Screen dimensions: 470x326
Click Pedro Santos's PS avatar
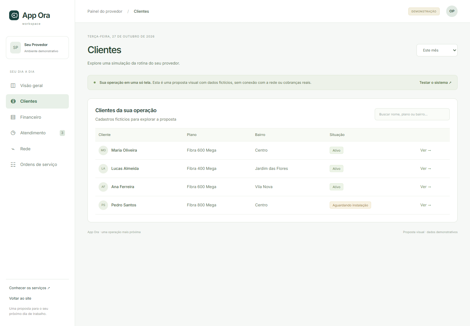pos(103,205)
